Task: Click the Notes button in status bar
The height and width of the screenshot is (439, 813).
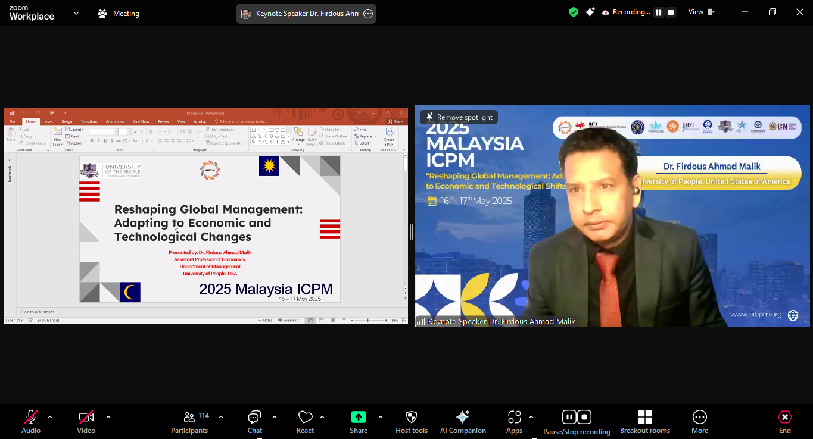Action: (x=266, y=320)
